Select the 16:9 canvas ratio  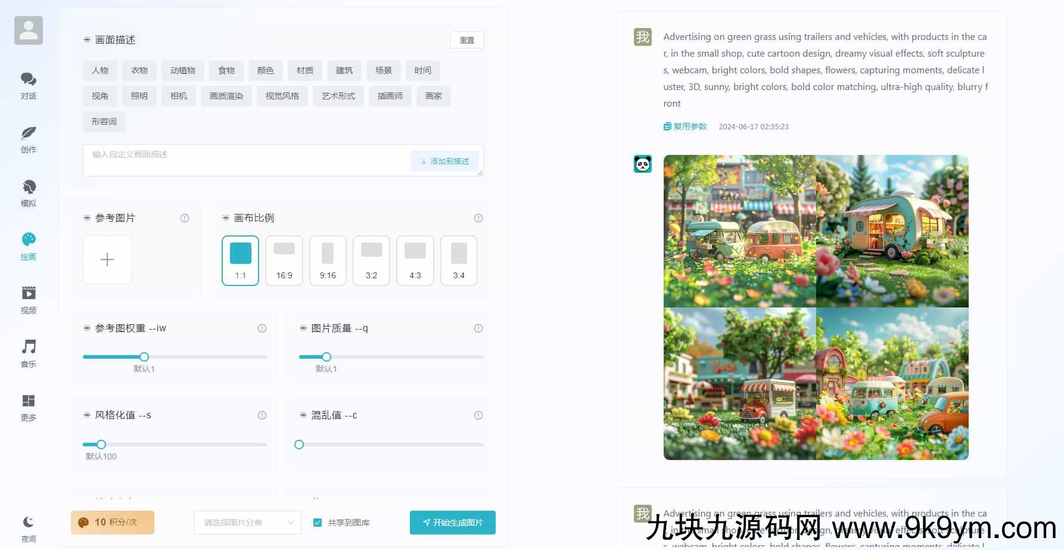click(284, 260)
